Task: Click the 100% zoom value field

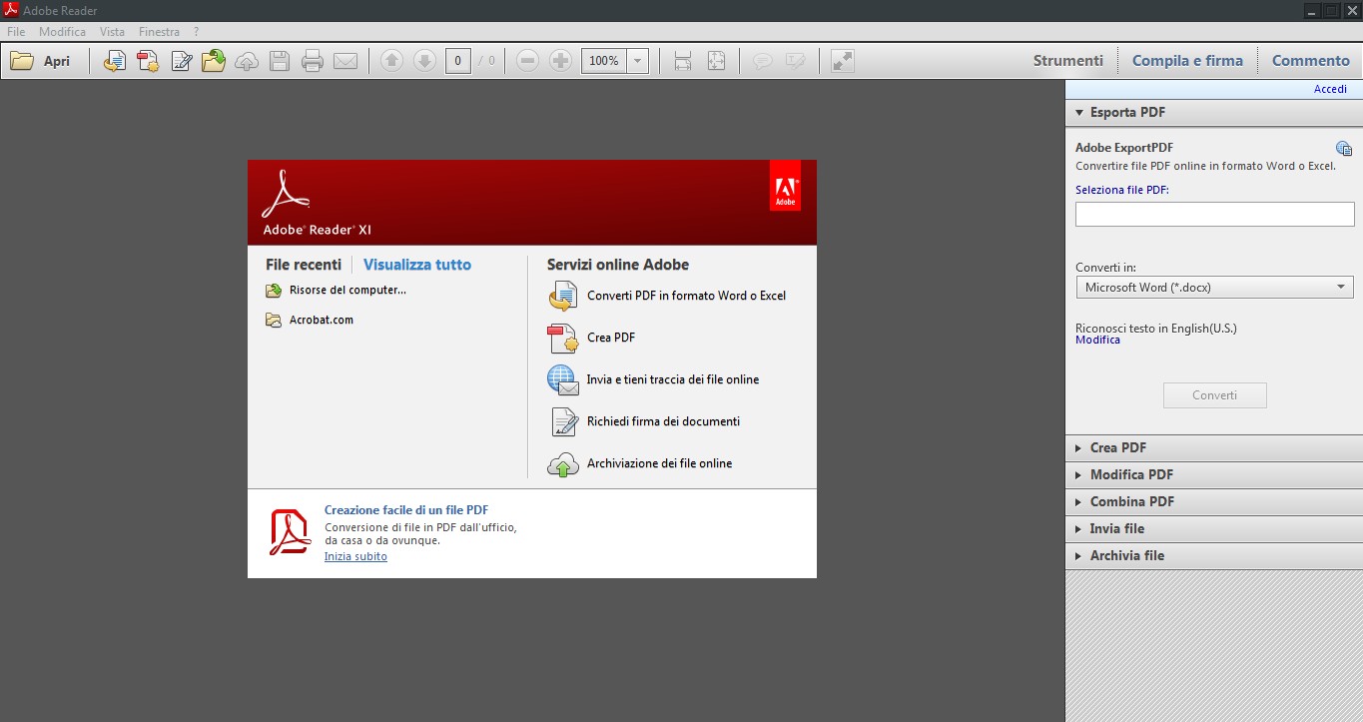Action: [604, 61]
